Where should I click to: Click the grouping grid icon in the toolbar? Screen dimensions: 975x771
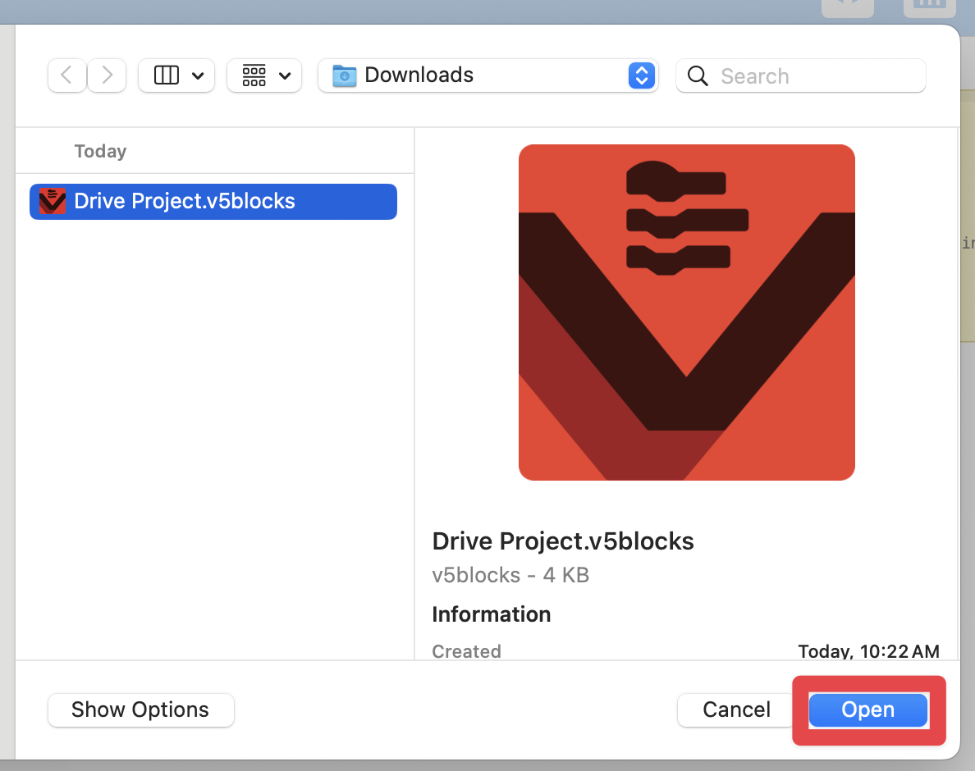(x=254, y=75)
